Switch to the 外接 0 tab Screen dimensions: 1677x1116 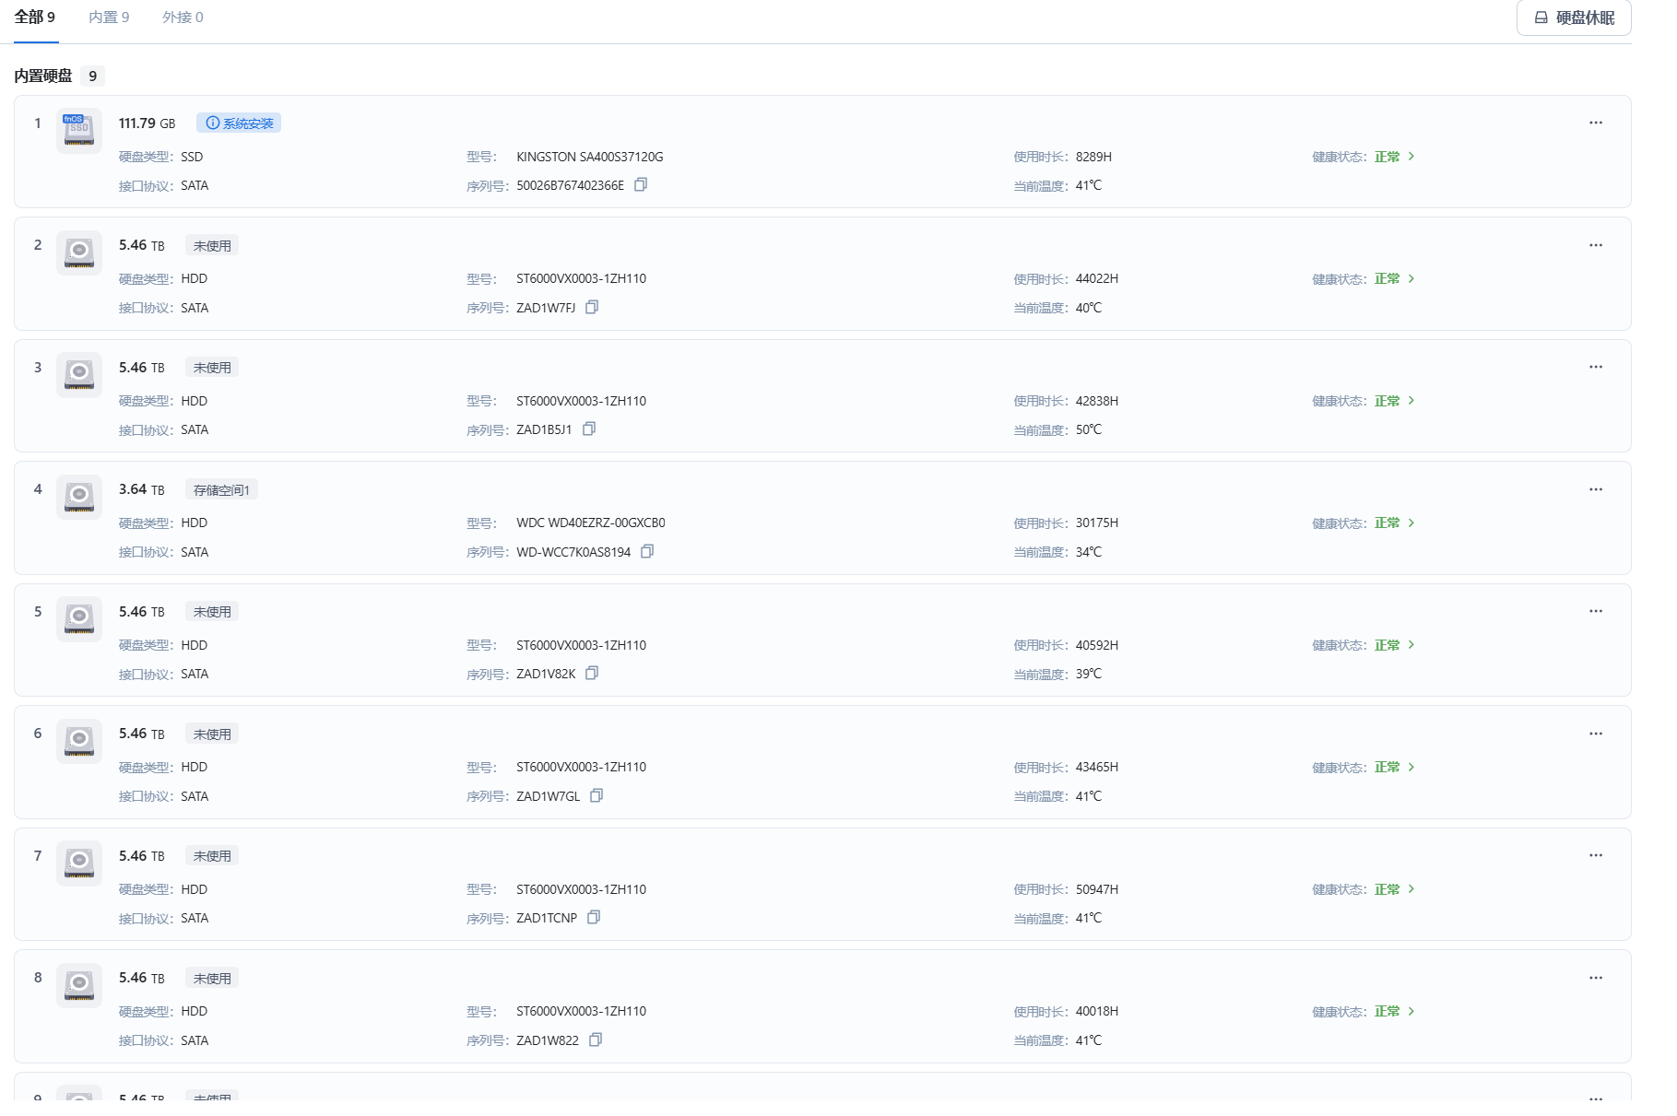183,18
